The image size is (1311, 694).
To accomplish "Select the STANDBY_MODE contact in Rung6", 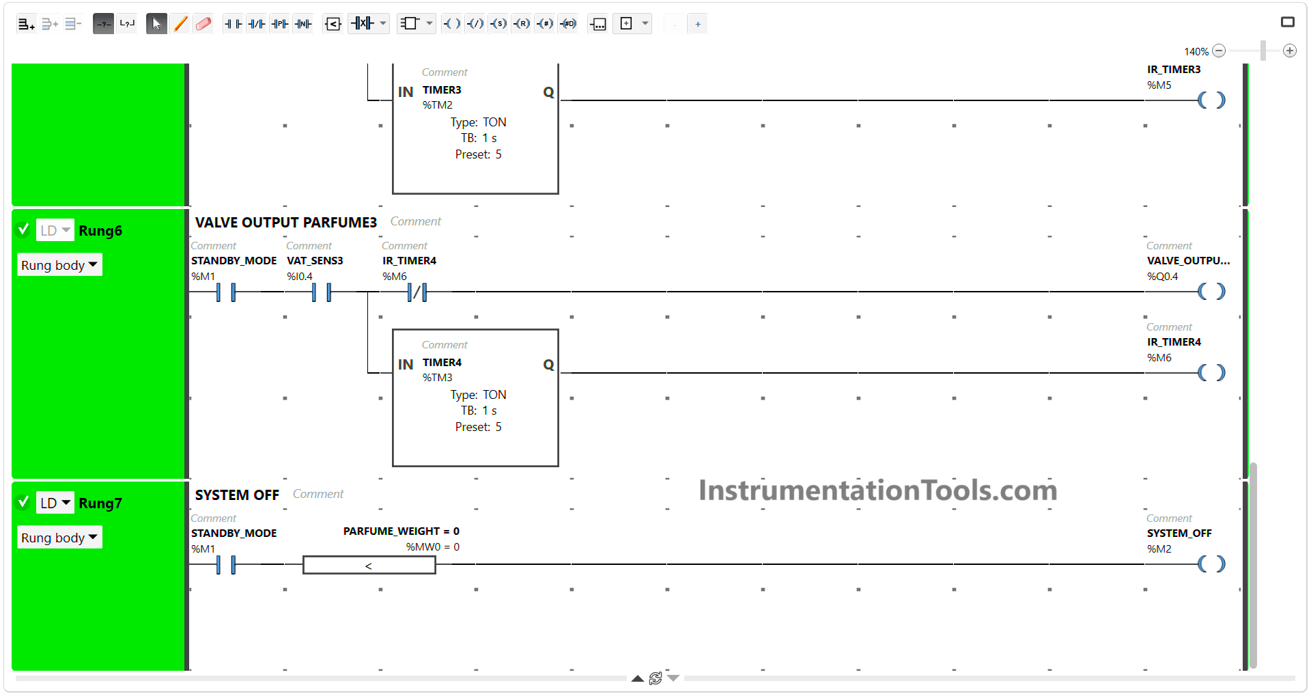I will (x=225, y=292).
